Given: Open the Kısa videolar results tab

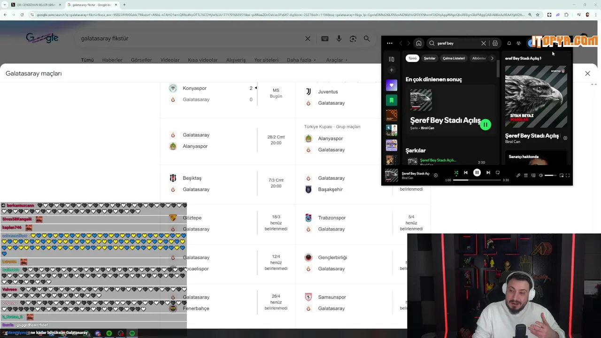Looking at the screenshot, I should [203, 60].
